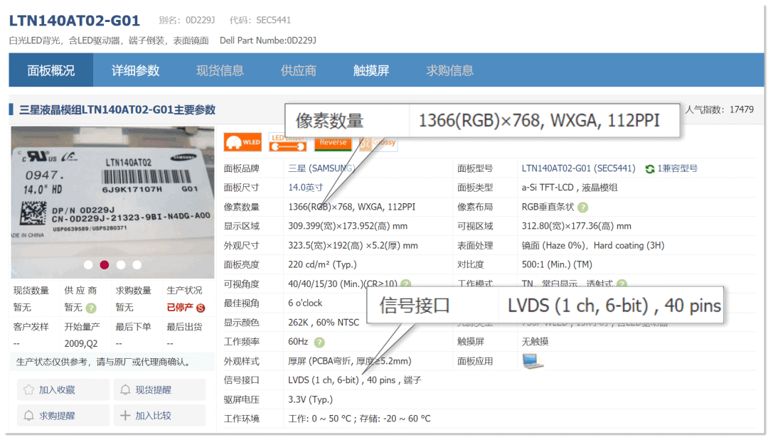Click the WLED backlight badge icon
Viewport: 768px width, 437px height.
coord(242,142)
